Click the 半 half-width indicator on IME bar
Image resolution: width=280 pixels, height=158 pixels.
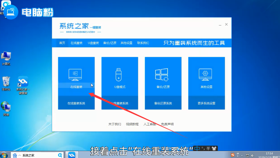(208, 148)
